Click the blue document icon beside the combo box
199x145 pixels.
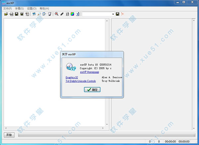(78, 14)
